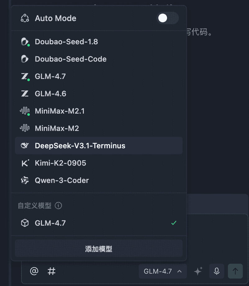Switch to MiniMax-M2.1
This screenshot has width=249, height=286.
pyautogui.click(x=60, y=111)
